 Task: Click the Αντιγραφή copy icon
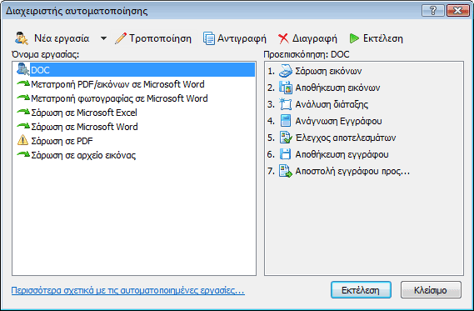[x=209, y=38]
